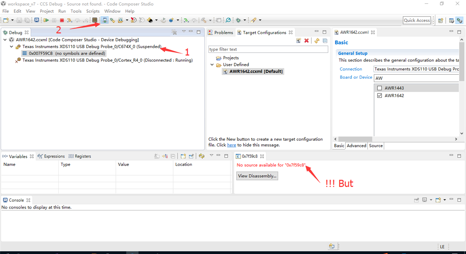Viewport: 466px width, 254px height.
Task: Create a New Target Configuration in the panel toolbar
Action: click(298, 40)
